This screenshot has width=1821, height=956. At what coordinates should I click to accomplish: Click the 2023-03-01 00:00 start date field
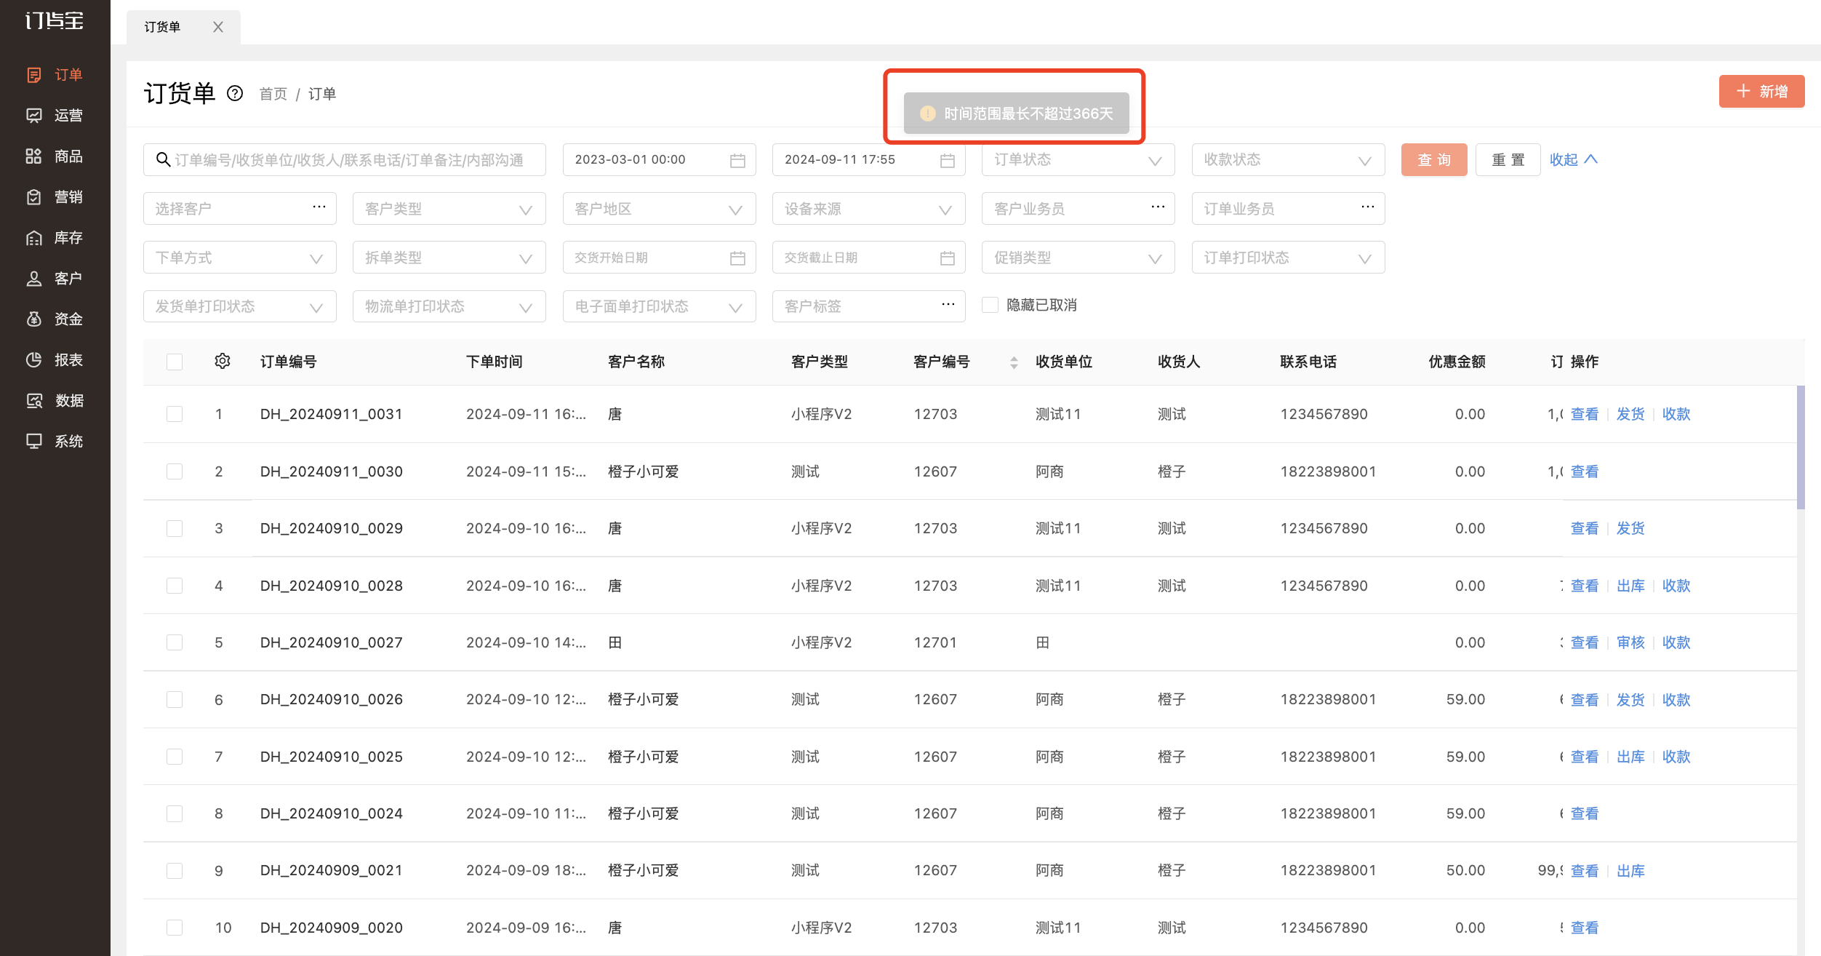pos(659,160)
